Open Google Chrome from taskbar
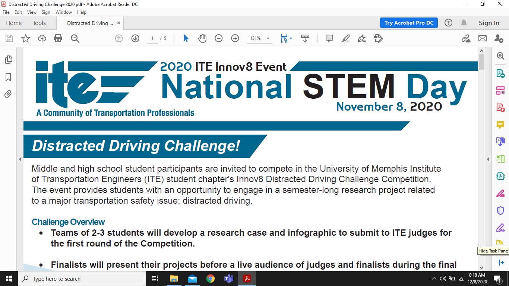Screen dimensions: 509x286 [211, 279]
